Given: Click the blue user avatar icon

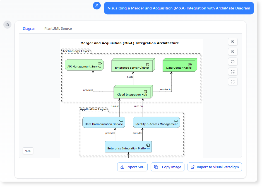Looking at the screenshot, I should pyautogui.click(x=97, y=6).
